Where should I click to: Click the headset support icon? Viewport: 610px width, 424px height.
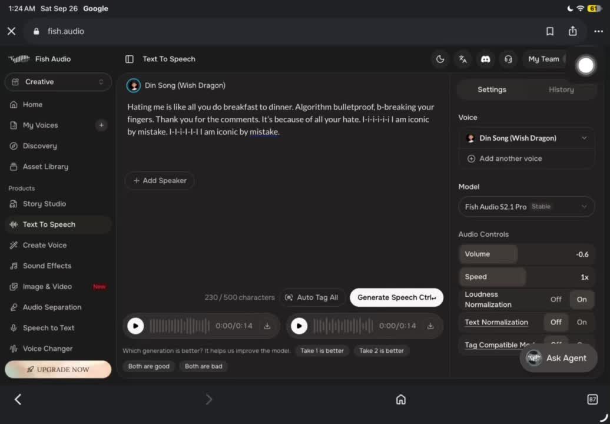(508, 59)
